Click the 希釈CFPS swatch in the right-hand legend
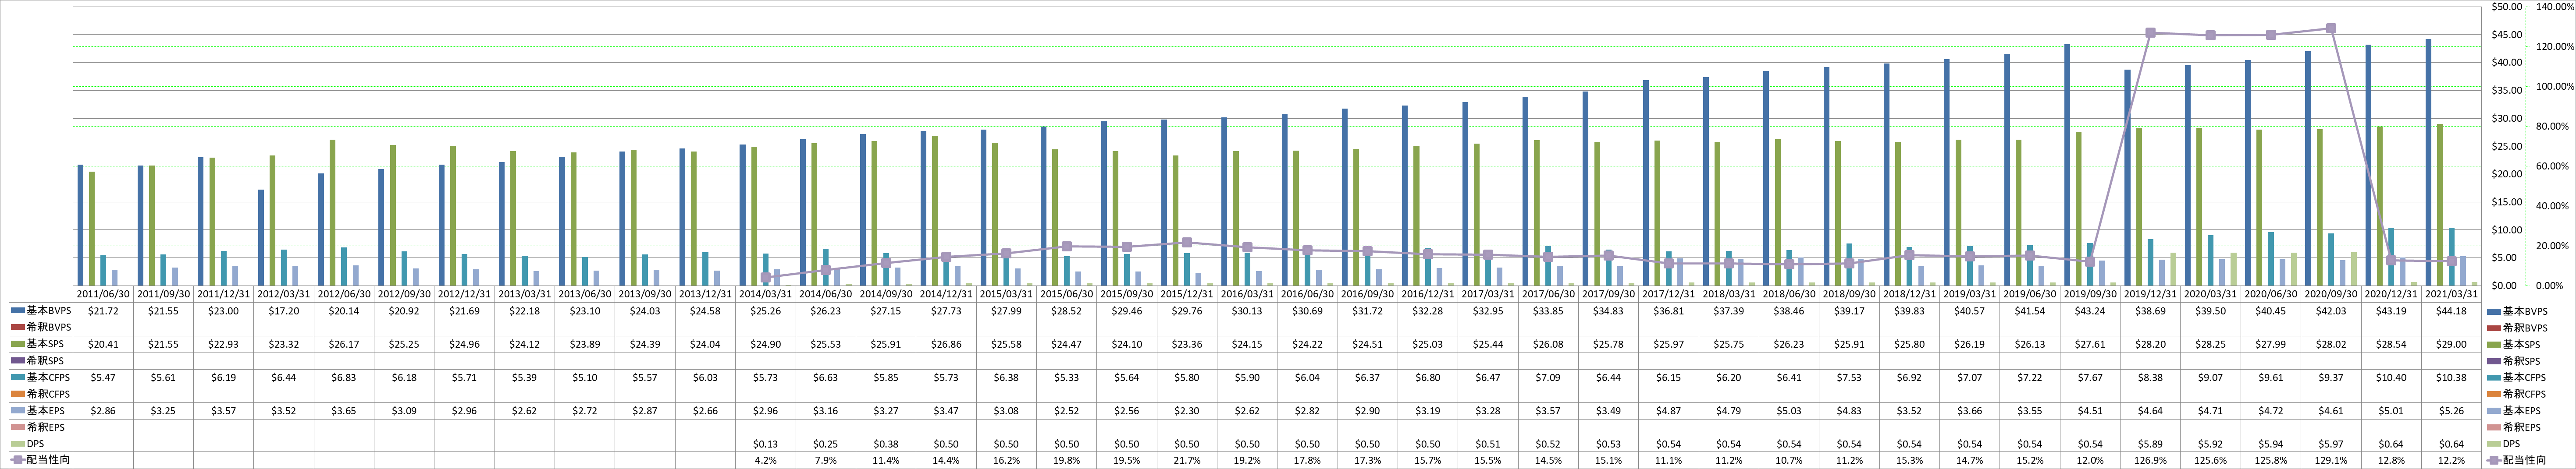The image size is (2576, 469). coord(2493,394)
